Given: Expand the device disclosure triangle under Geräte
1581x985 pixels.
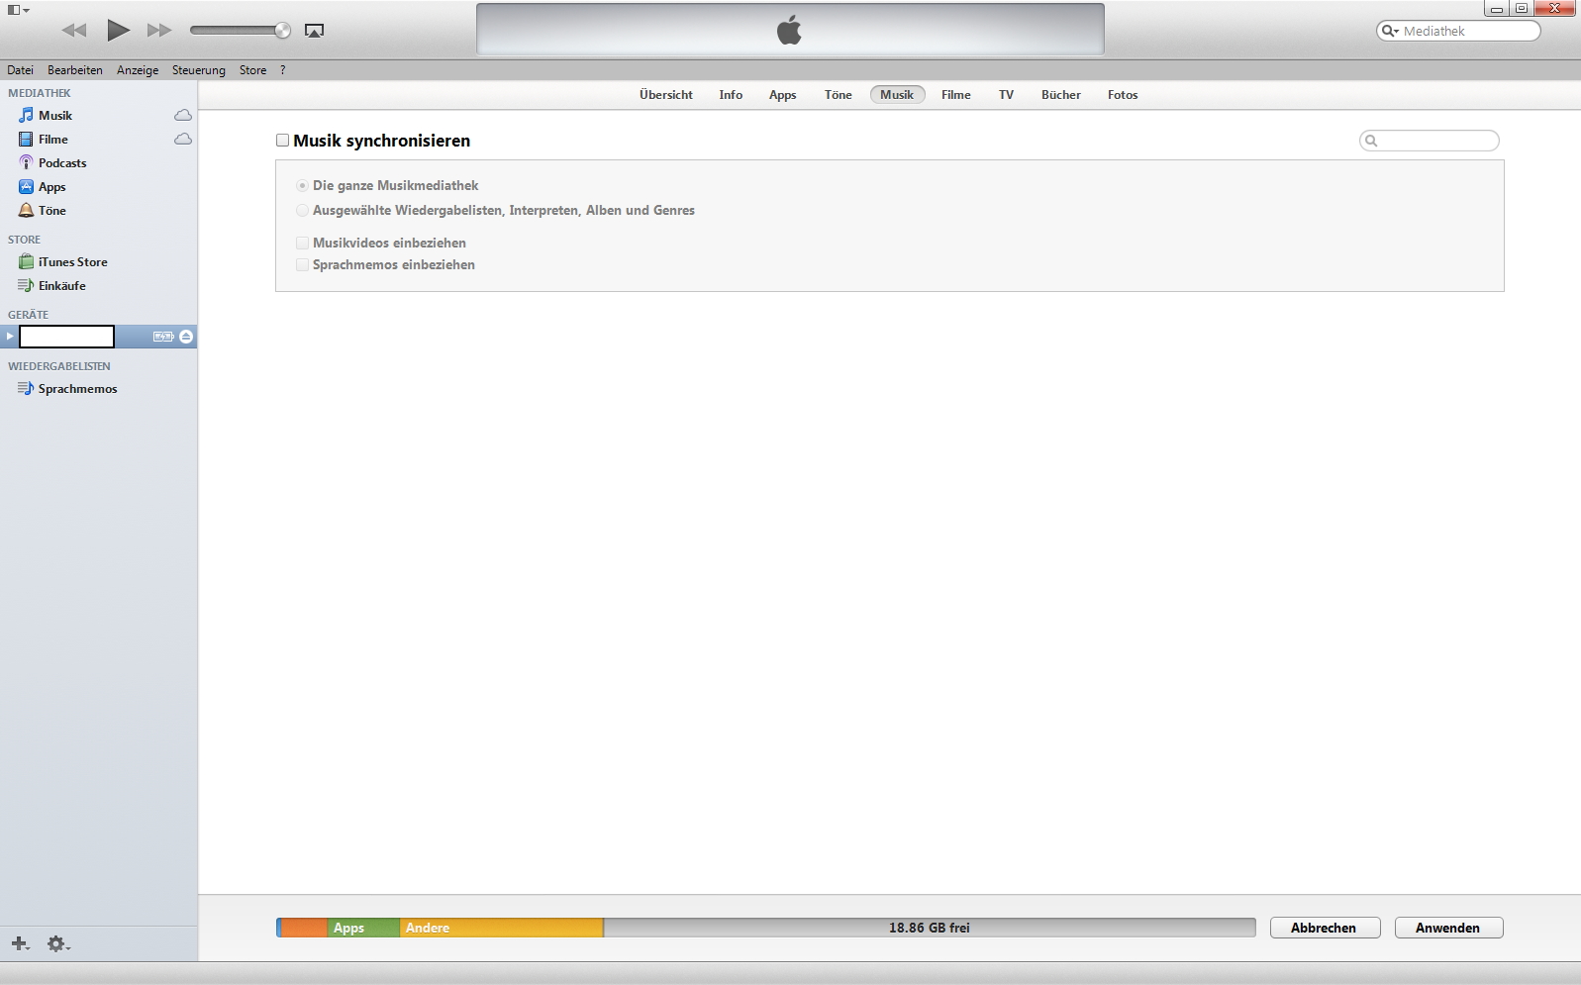Looking at the screenshot, I should 10,337.
